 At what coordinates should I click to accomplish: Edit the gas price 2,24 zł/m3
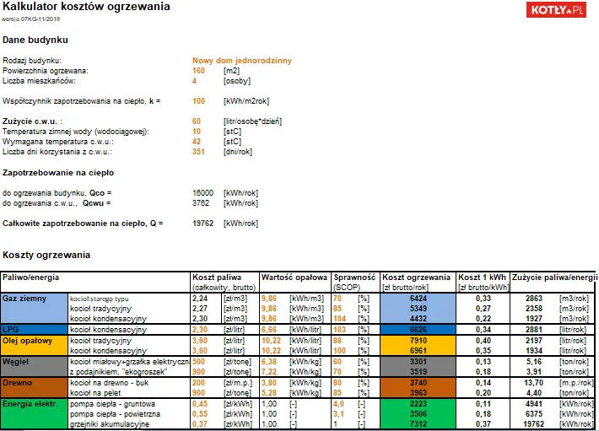[200, 299]
